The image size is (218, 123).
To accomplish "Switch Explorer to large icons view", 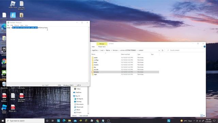I will tap(204, 115).
